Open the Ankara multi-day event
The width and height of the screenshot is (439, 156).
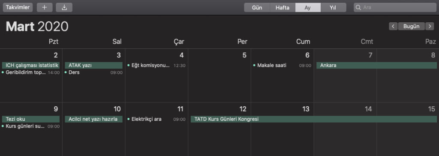(x=376, y=65)
